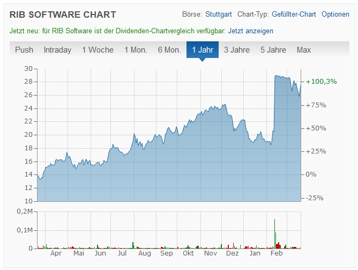Click the green volume spike before Aug

click(x=133, y=245)
